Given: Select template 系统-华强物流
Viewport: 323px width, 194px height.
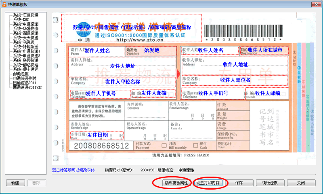Looking at the screenshot, I should point(25,29).
